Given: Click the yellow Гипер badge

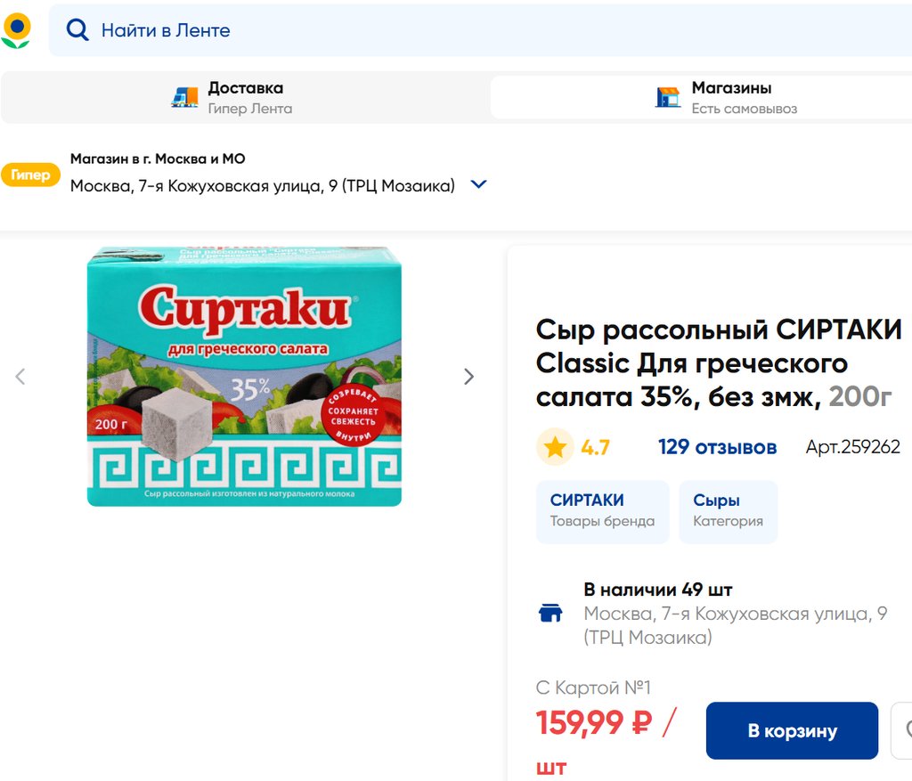Looking at the screenshot, I should click(30, 175).
